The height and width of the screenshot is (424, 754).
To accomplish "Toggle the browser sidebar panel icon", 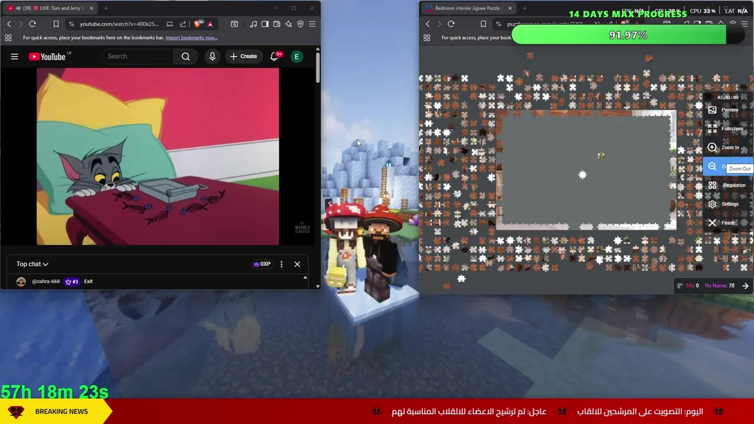I will tap(265, 24).
